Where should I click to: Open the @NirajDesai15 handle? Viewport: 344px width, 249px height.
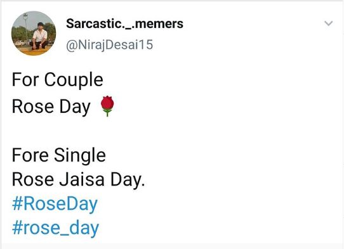(109, 45)
